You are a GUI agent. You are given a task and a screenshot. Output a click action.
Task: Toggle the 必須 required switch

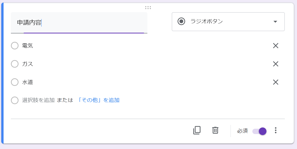click(260, 131)
